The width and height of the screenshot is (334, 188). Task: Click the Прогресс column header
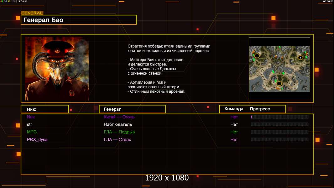click(260, 109)
